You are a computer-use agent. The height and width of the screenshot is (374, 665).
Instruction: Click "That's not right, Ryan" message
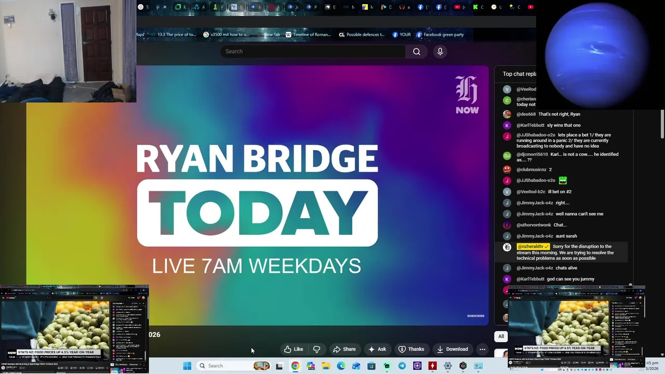(559, 114)
